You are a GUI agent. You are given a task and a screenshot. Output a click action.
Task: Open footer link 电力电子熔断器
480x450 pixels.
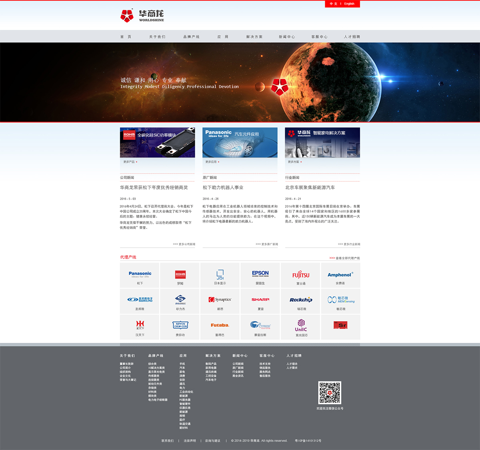coord(158,400)
